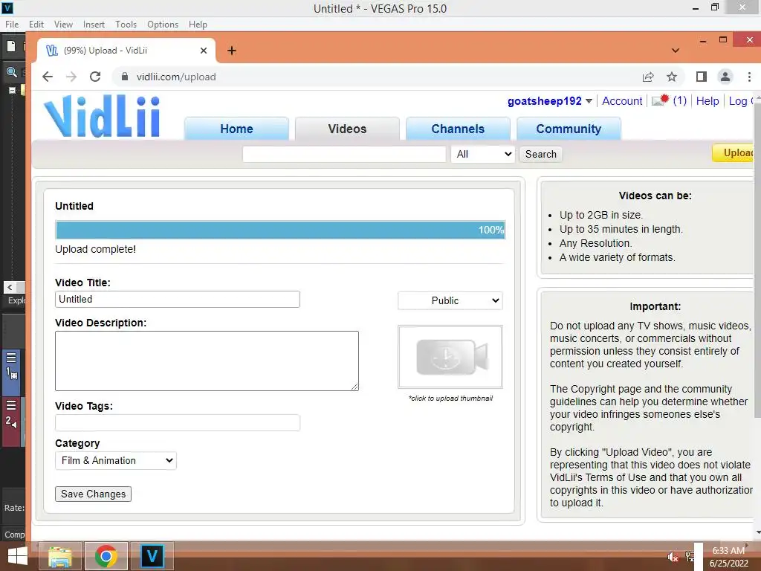Click the 100% upload progress bar
Image resolution: width=761 pixels, height=571 pixels.
[x=280, y=230]
